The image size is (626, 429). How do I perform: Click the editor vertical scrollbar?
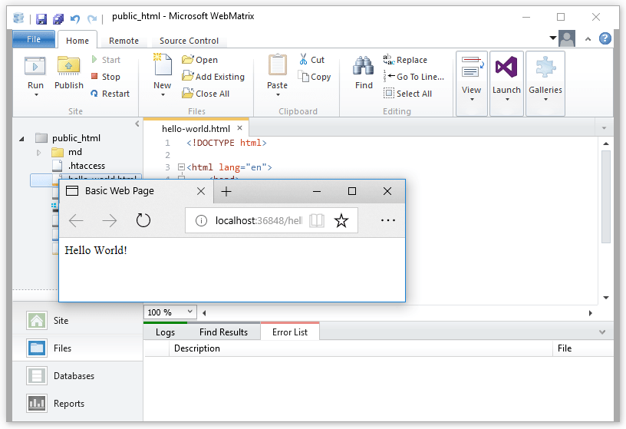pyautogui.click(x=605, y=196)
